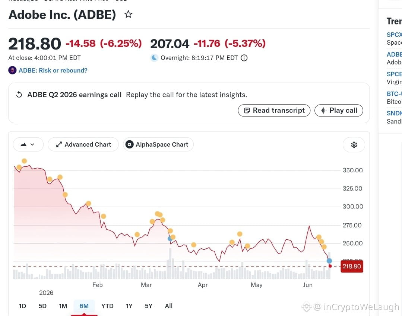Open the AlphaSpace Chart
Screen dimensions: 402x316
coord(158,144)
